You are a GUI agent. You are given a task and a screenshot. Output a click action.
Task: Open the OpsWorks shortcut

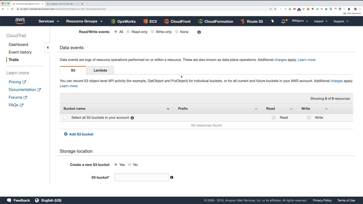coord(123,21)
